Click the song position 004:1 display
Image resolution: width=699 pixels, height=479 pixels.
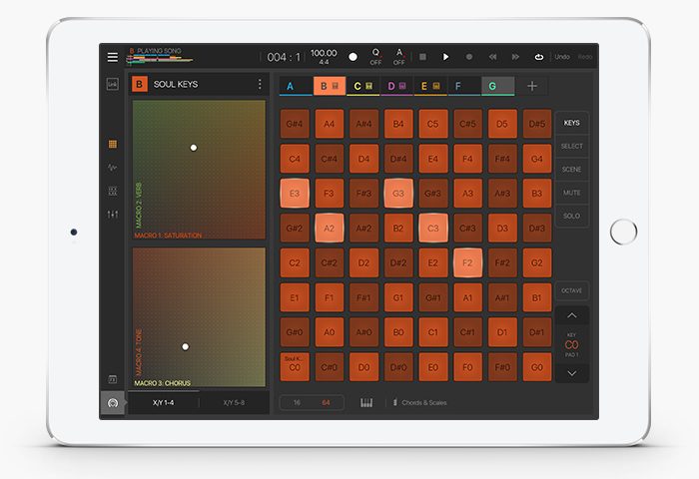coord(284,57)
